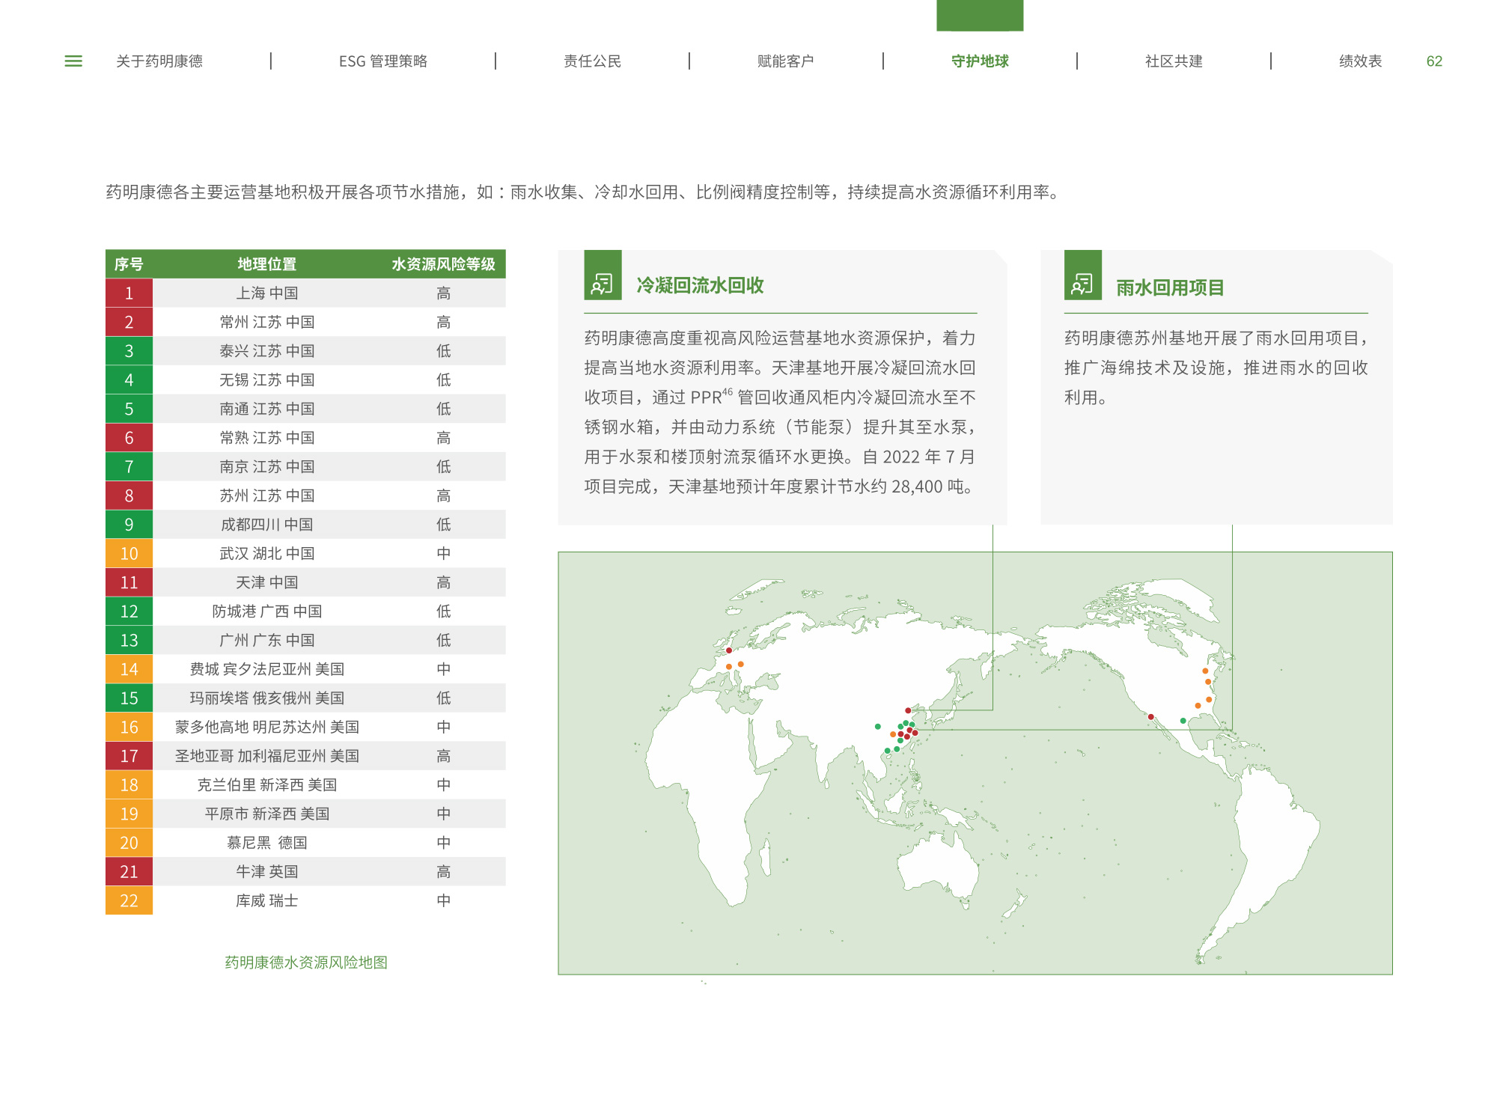Open the 绩效表 link

tap(1360, 61)
